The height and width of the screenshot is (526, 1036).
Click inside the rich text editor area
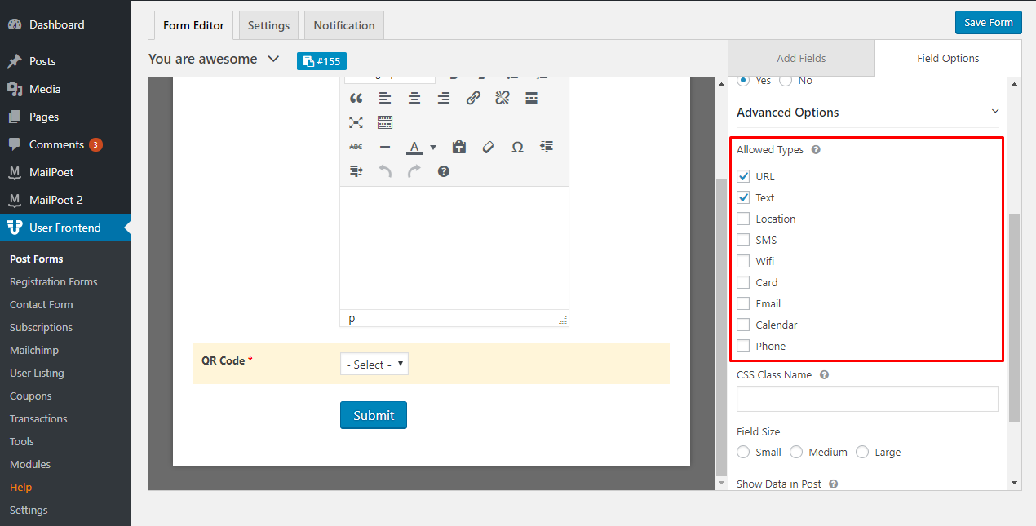tap(454, 248)
